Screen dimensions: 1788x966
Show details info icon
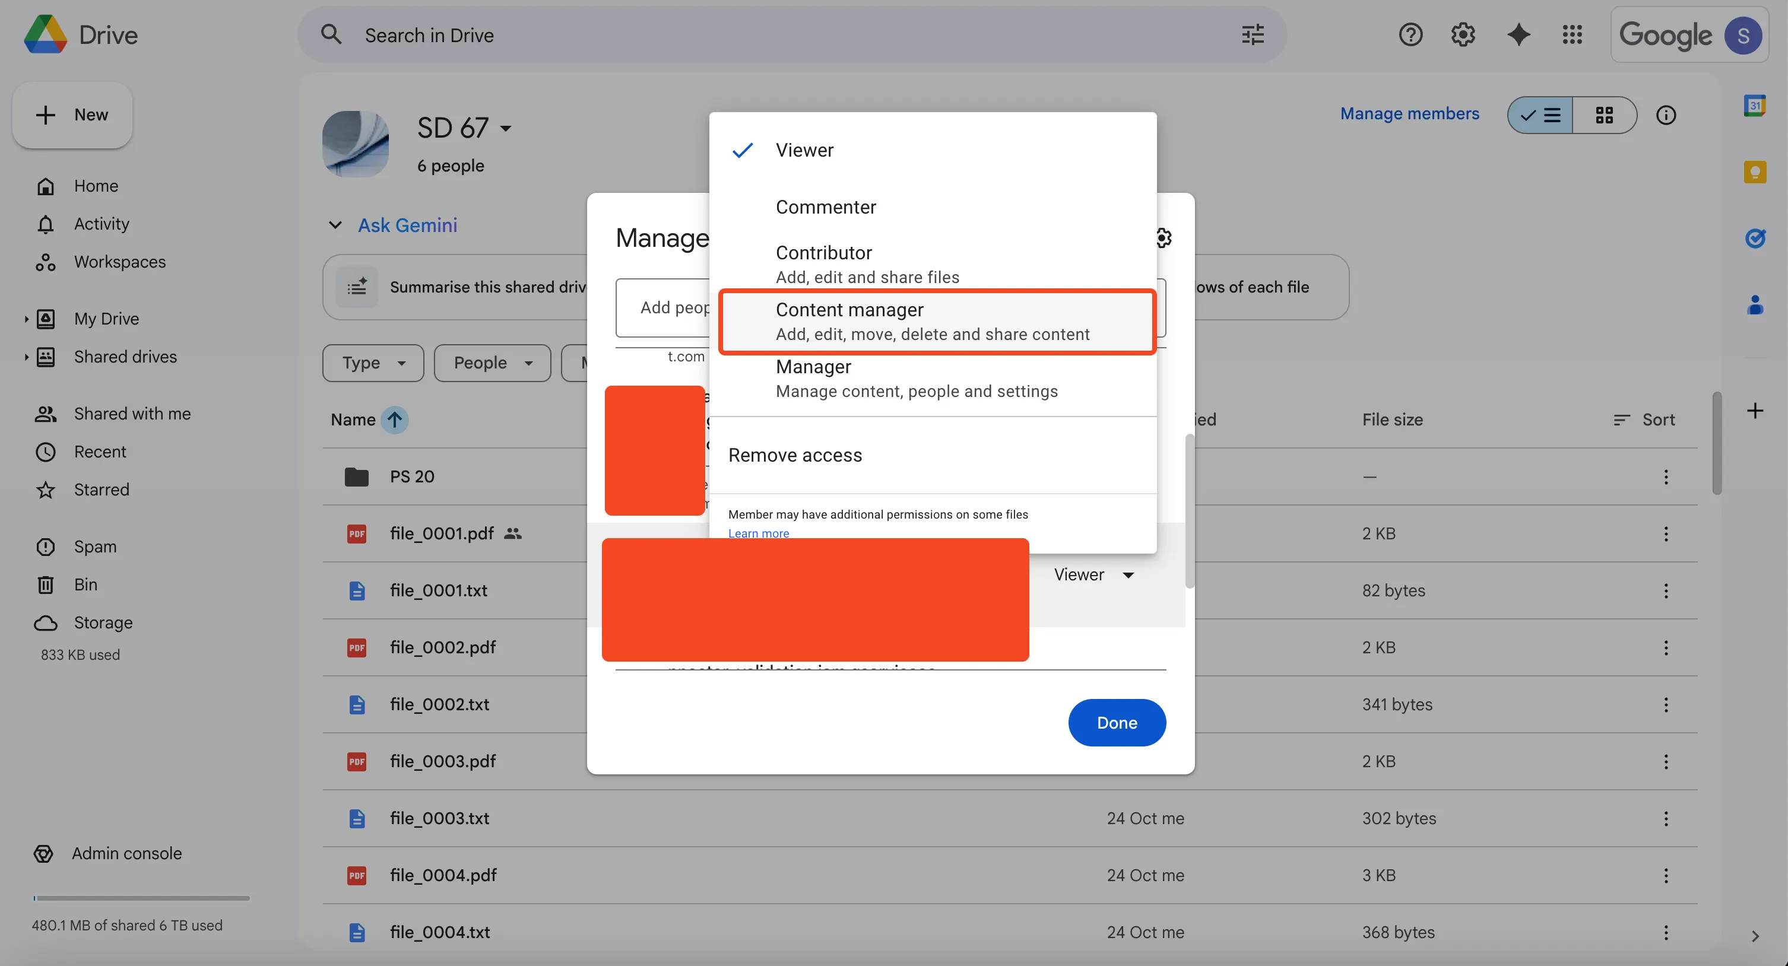tap(1666, 115)
